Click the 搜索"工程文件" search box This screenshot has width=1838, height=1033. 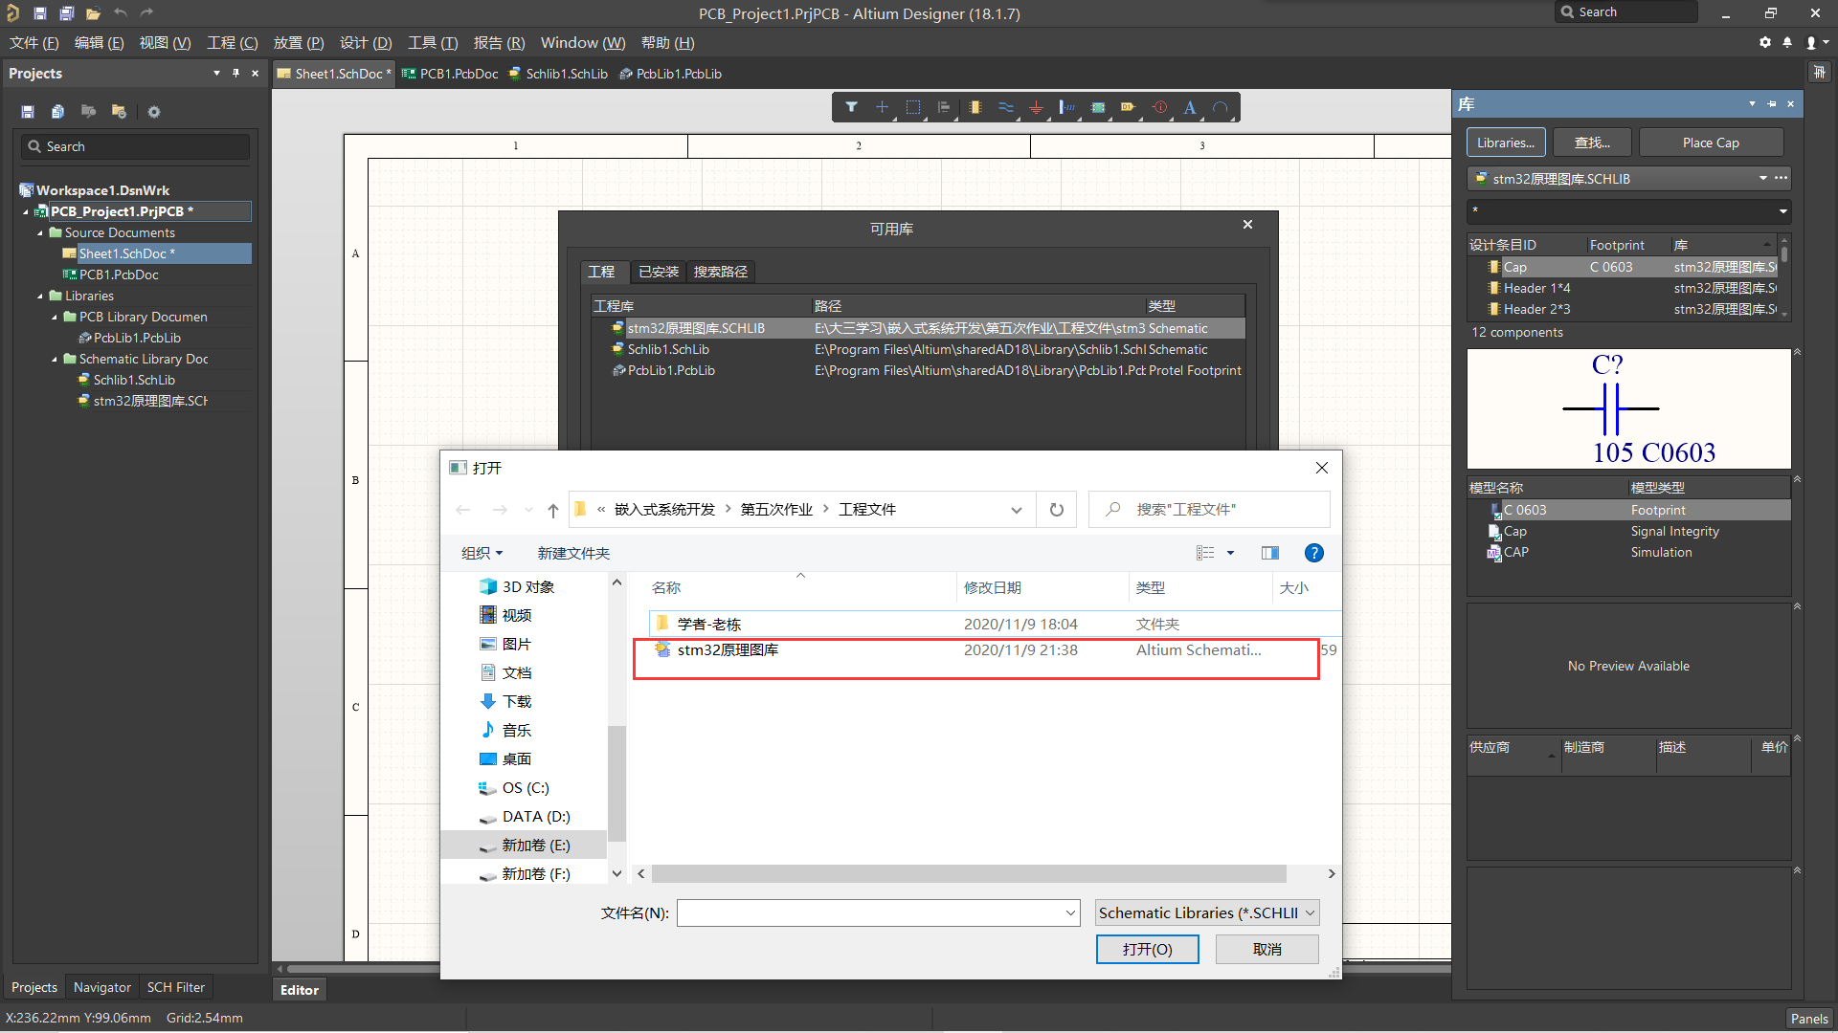pos(1209,510)
